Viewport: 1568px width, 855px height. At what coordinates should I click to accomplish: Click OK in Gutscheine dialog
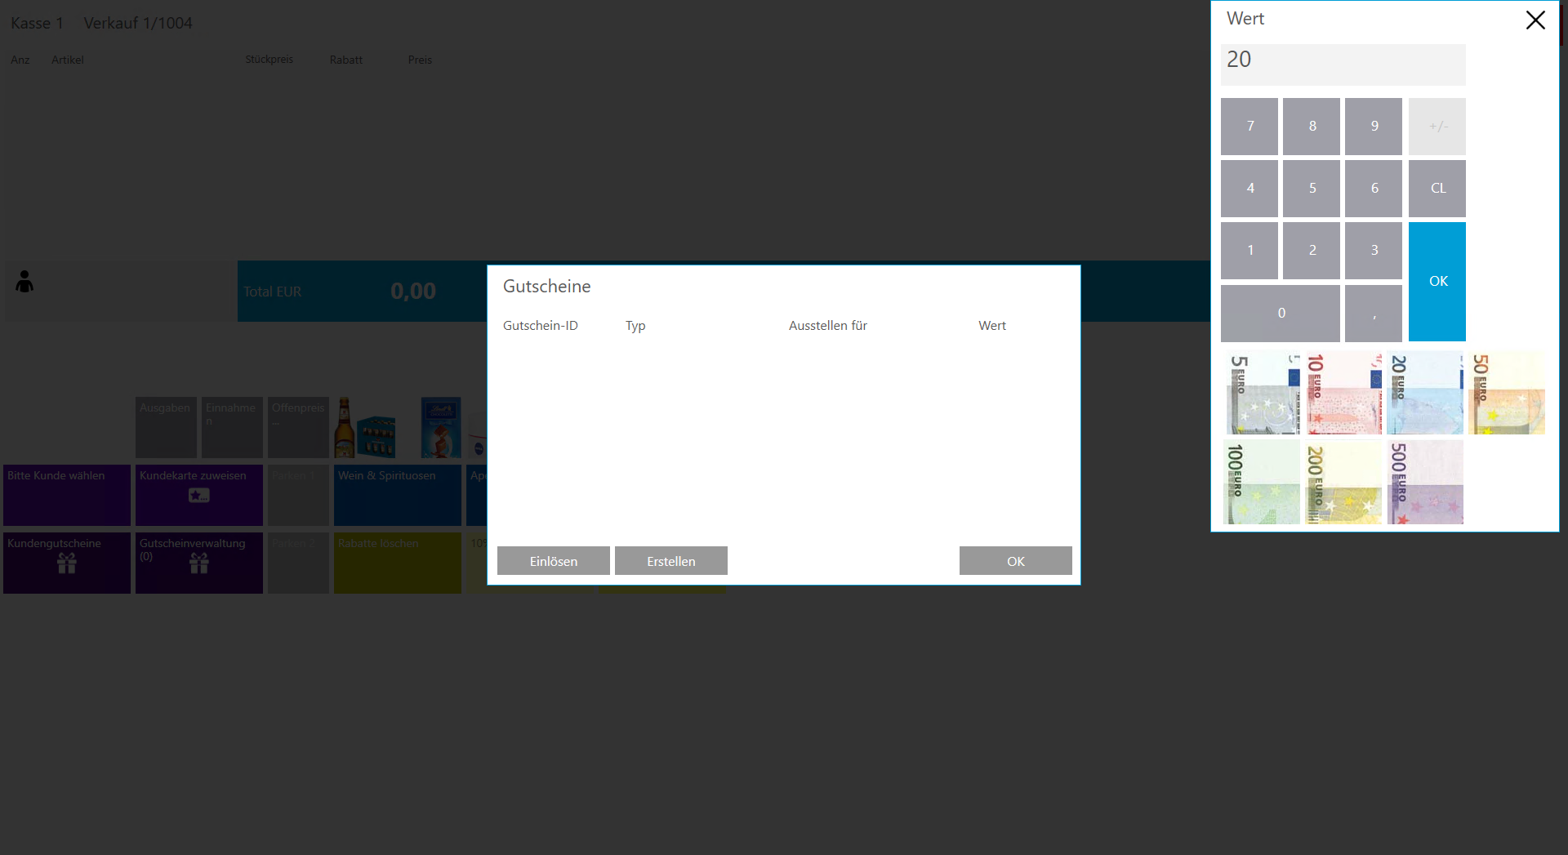click(1016, 561)
